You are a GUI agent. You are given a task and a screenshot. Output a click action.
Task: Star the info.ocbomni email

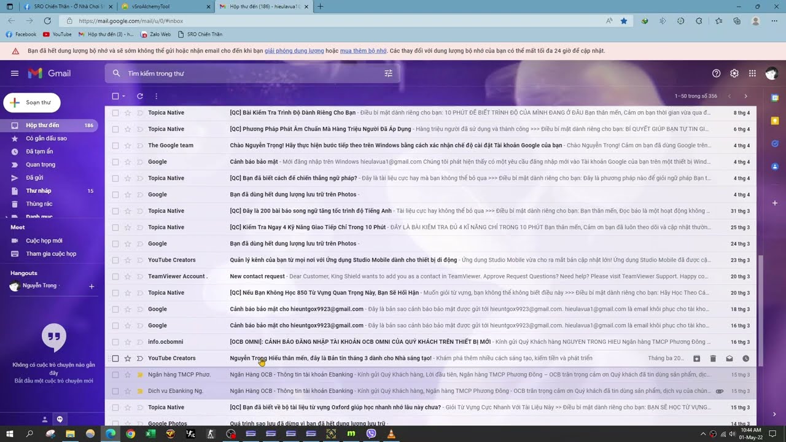(128, 342)
